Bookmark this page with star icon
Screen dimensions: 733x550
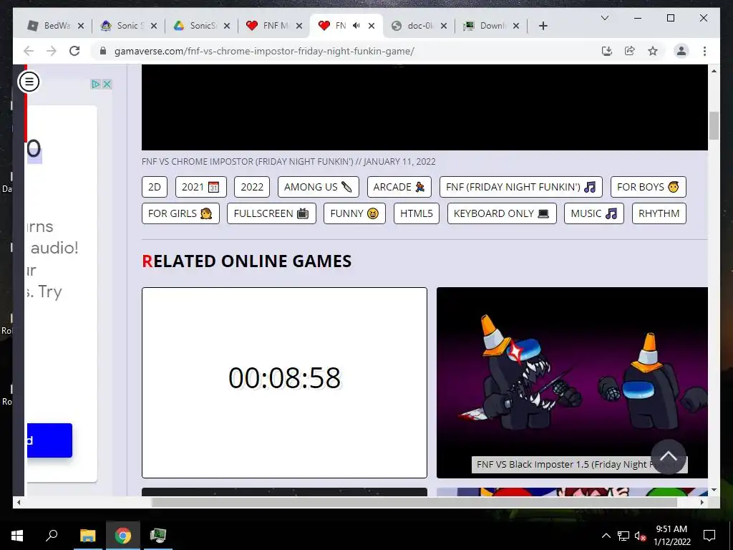pos(653,51)
